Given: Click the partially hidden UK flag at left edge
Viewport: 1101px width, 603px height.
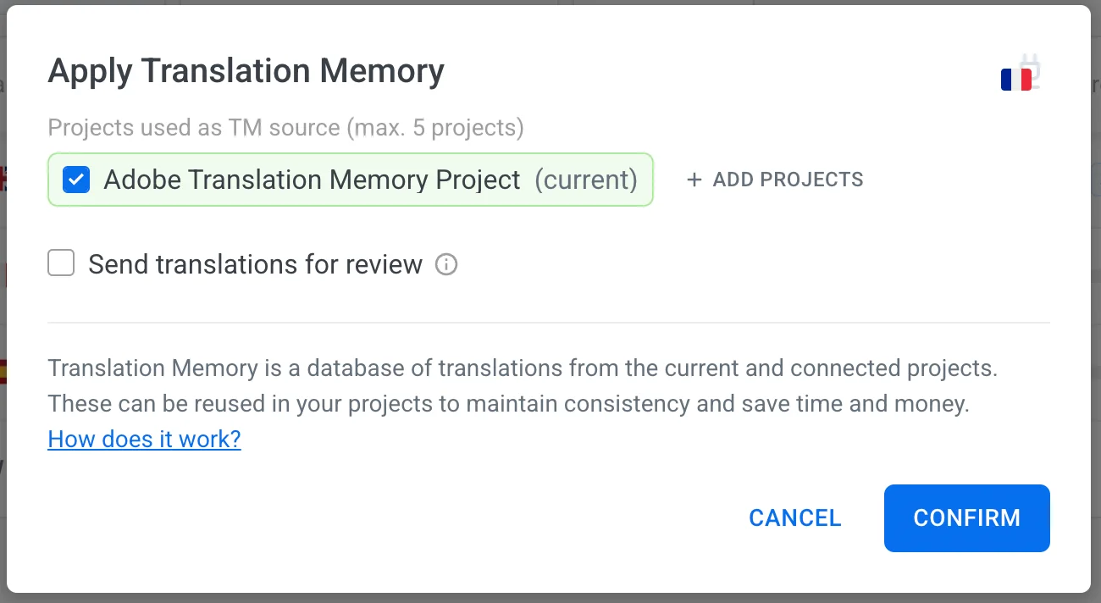Looking at the screenshot, I should point(3,180).
